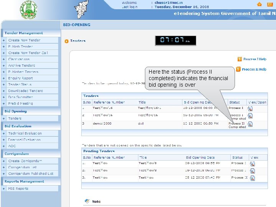Open PreBid Meeting in sidebar

pyautogui.click(x=20, y=103)
